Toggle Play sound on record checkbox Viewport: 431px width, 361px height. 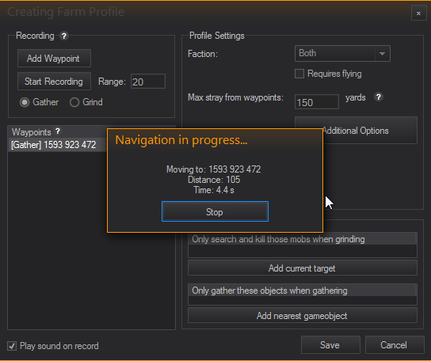(12, 346)
